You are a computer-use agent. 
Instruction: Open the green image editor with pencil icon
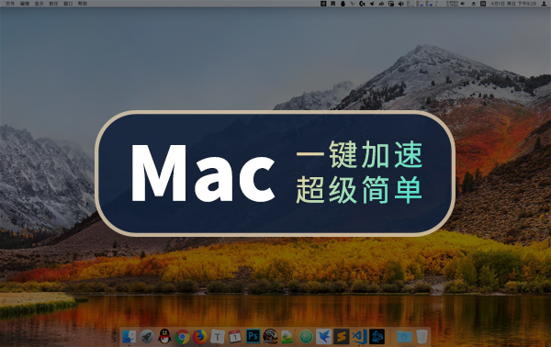287,337
